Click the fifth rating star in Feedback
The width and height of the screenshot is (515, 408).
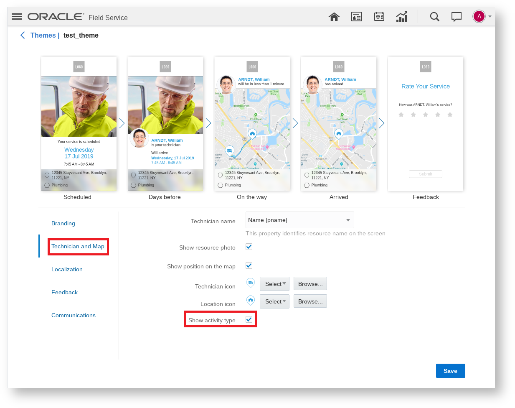point(450,115)
